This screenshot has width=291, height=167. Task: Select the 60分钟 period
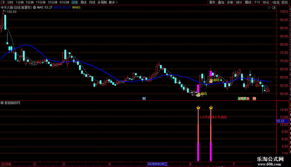point(64,2)
